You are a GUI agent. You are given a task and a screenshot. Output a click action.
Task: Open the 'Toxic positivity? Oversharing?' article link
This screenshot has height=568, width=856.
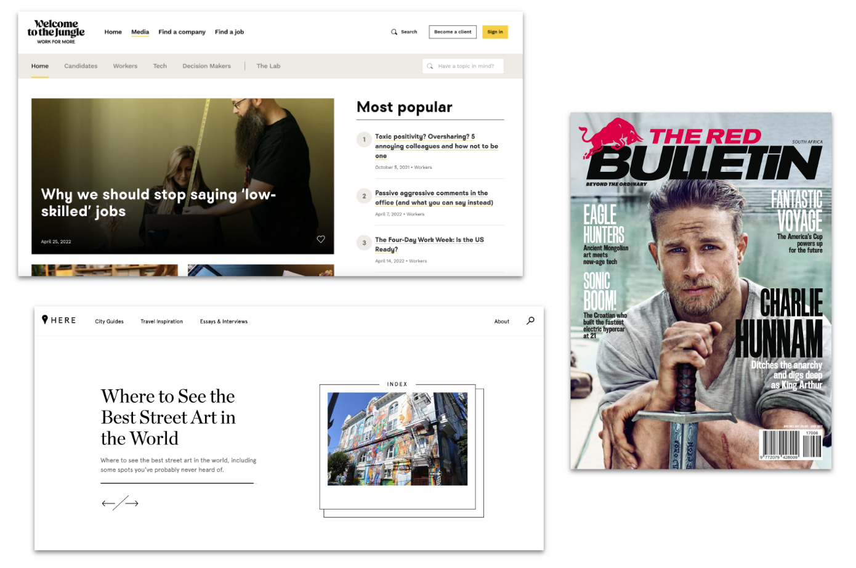[x=437, y=146]
